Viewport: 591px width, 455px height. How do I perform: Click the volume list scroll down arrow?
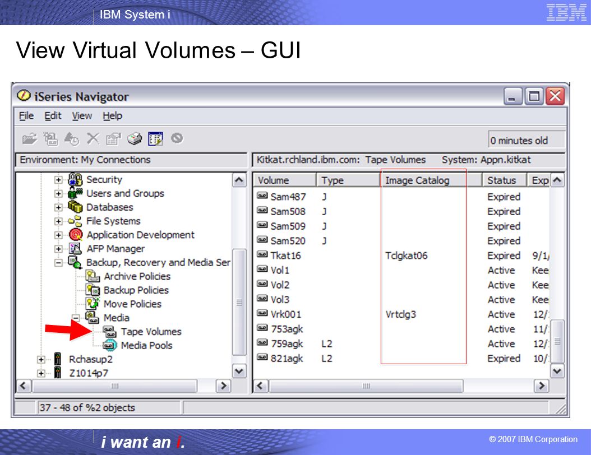tap(557, 372)
